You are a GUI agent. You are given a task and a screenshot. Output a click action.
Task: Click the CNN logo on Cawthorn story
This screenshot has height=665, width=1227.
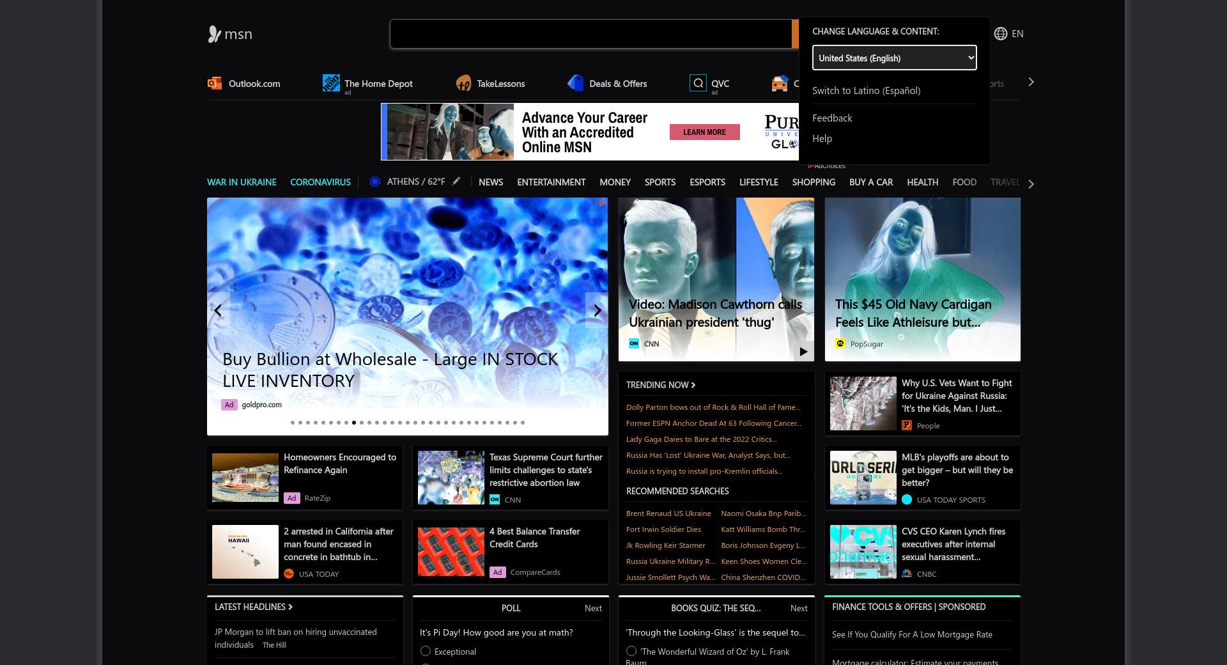634,343
